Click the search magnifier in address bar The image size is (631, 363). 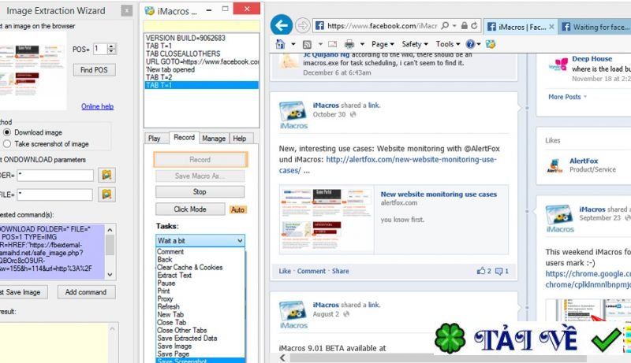click(x=445, y=26)
